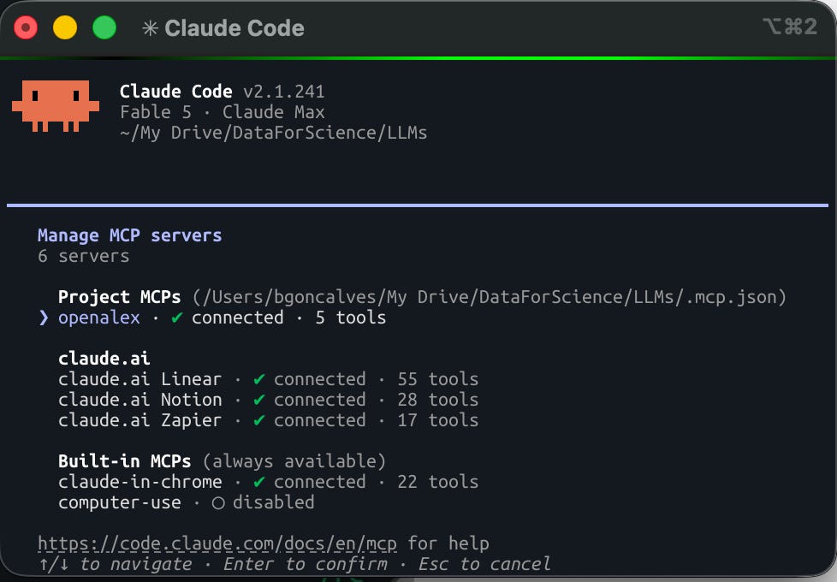Select the claude.ai Notion server entry

[x=269, y=400]
